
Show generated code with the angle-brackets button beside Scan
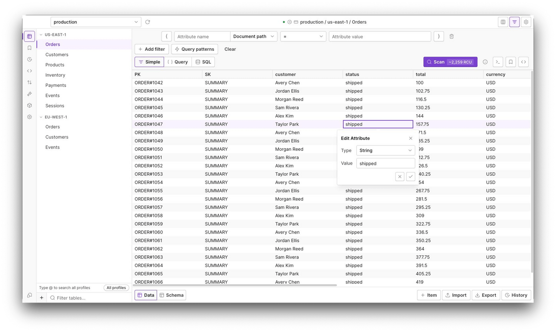[x=523, y=62]
